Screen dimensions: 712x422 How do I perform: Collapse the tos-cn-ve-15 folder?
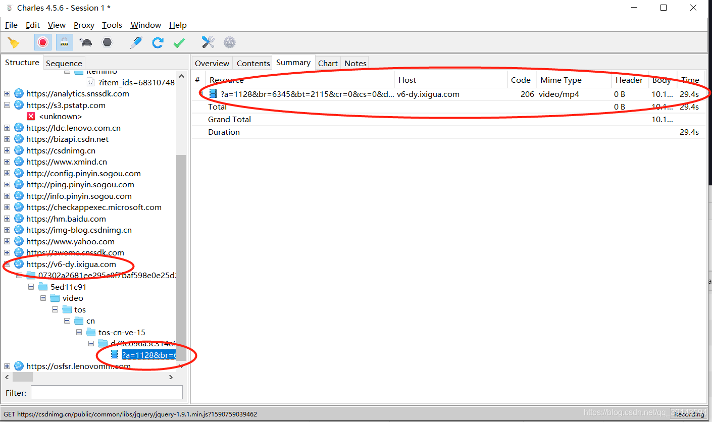(79, 332)
